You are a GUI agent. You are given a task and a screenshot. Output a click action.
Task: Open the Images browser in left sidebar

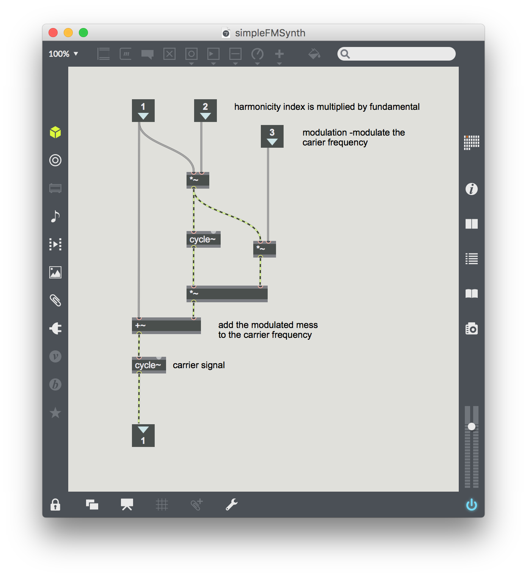[x=55, y=272]
